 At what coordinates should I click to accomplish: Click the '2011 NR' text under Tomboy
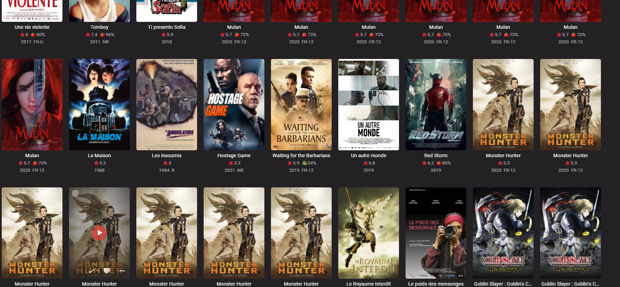[x=99, y=42]
